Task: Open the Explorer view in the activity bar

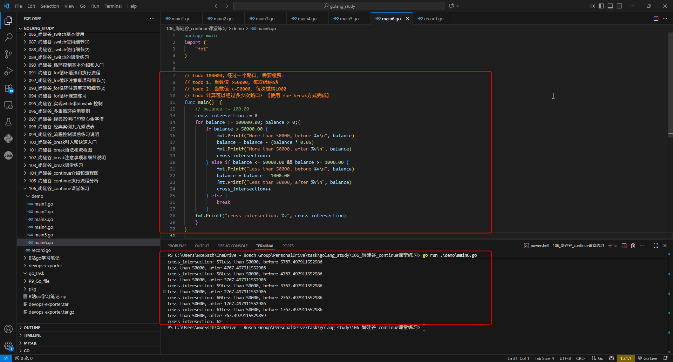Action: tap(8, 21)
